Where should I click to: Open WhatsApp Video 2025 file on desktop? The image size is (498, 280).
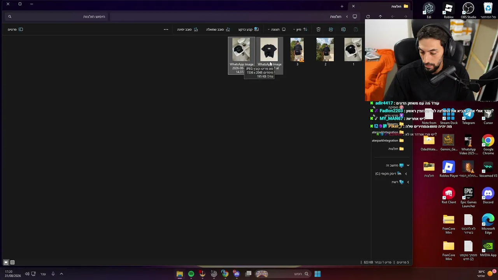pyautogui.click(x=468, y=145)
